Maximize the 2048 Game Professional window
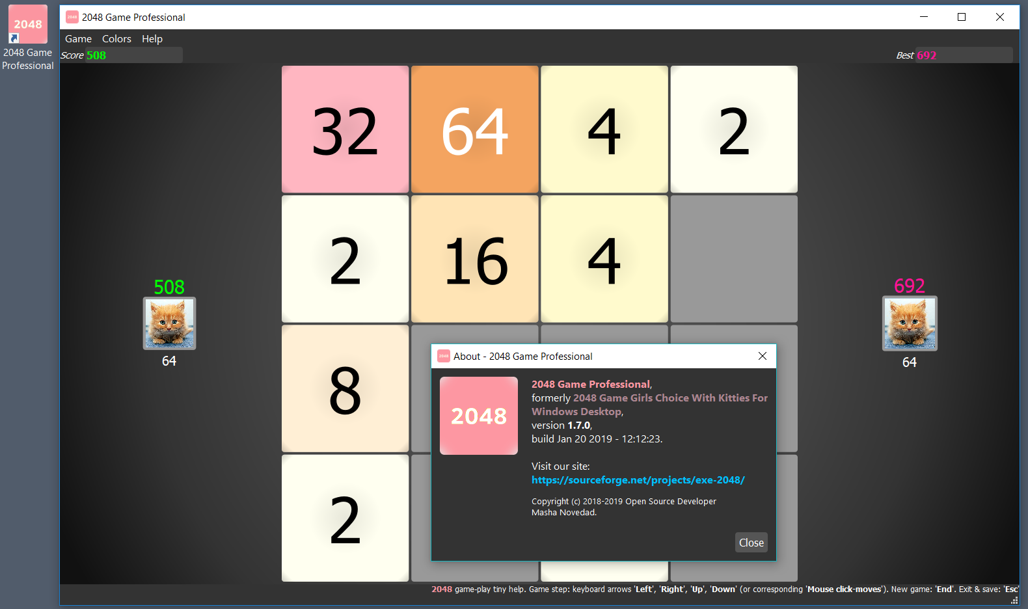This screenshot has width=1028, height=609. 962,17
